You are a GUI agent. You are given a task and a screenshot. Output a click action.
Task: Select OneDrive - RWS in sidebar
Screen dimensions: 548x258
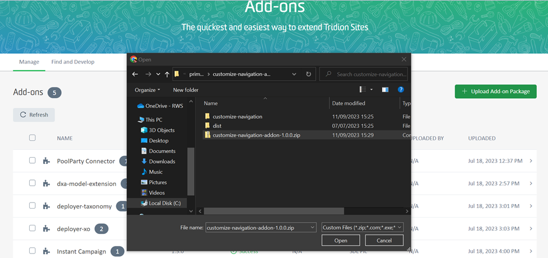pyautogui.click(x=160, y=106)
